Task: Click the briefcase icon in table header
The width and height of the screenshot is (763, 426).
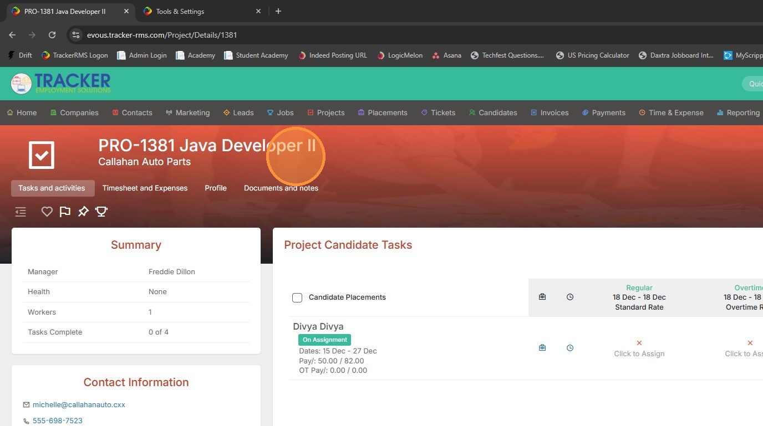Action: [x=542, y=297]
